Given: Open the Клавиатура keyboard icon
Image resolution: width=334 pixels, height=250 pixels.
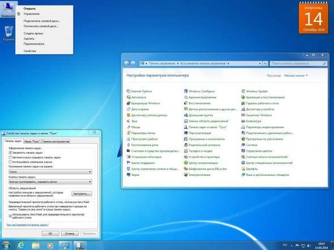Looking at the screenshot, I should [243, 121].
